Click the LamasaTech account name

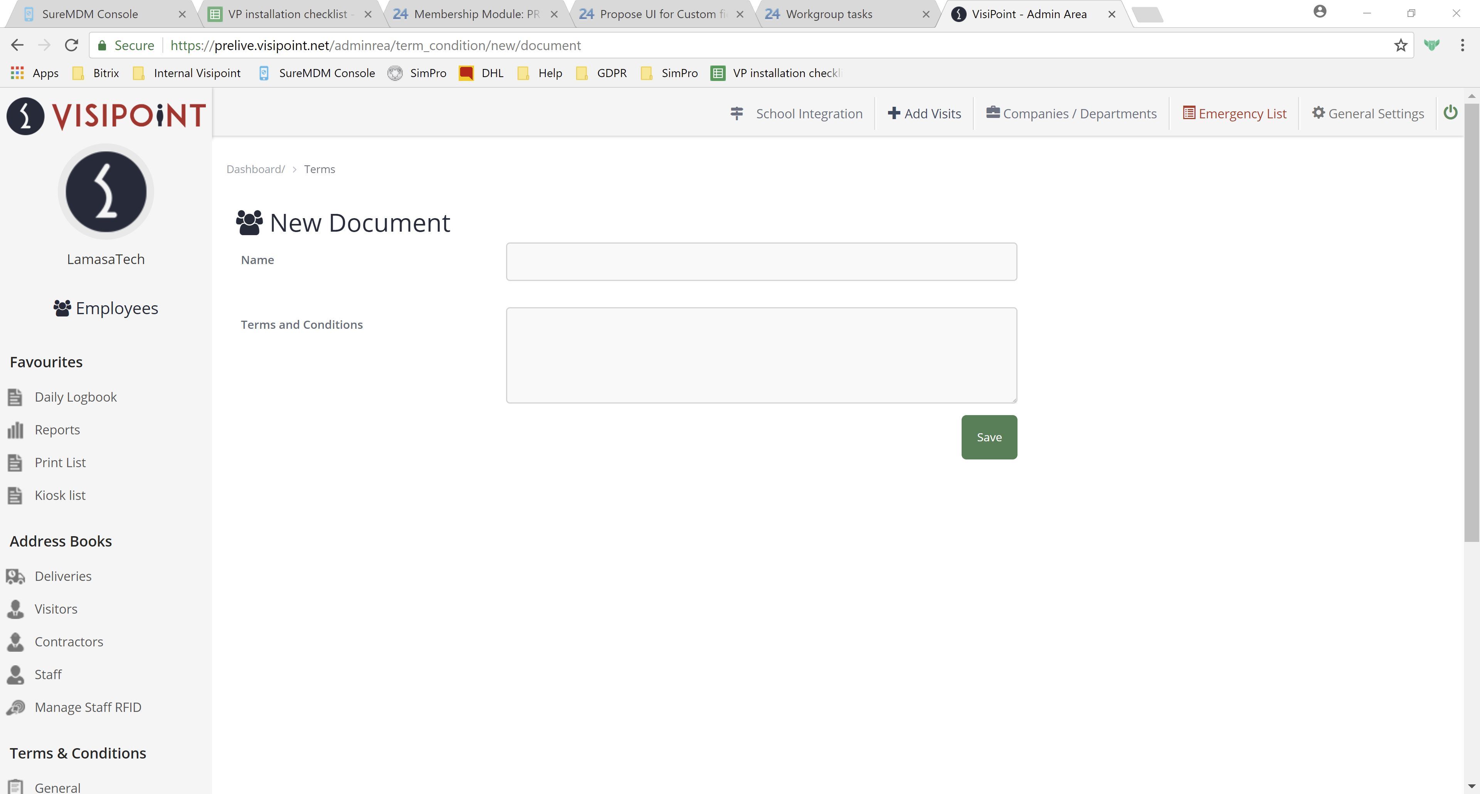point(106,259)
